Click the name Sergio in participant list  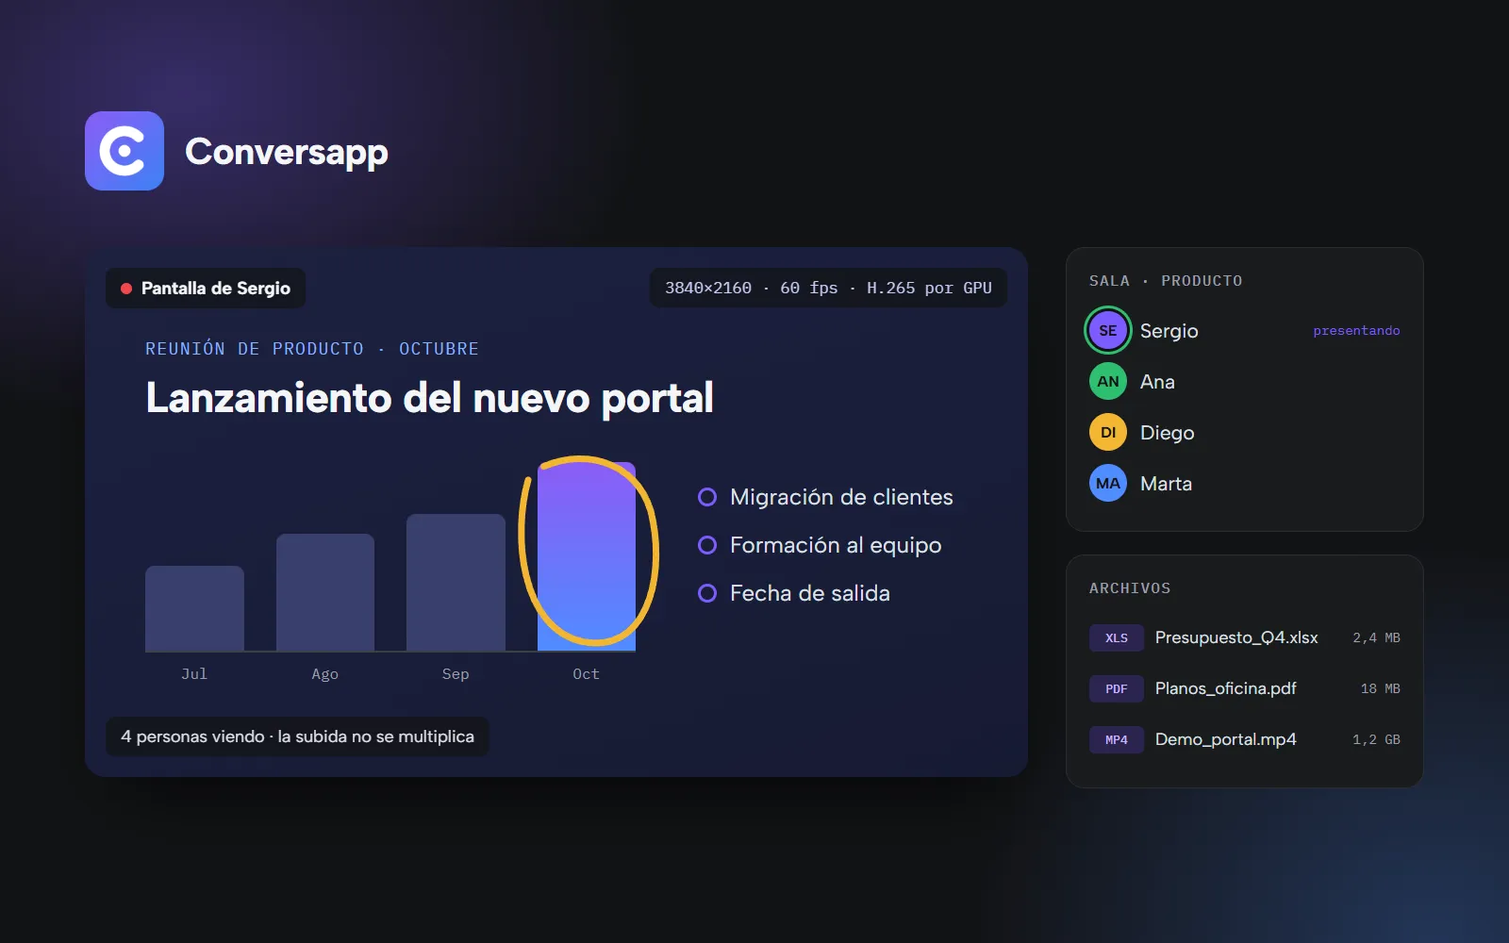coord(1169,331)
